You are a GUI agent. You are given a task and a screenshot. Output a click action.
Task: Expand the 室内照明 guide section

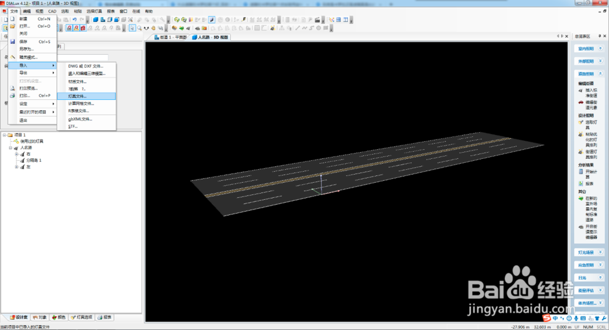(x=589, y=49)
